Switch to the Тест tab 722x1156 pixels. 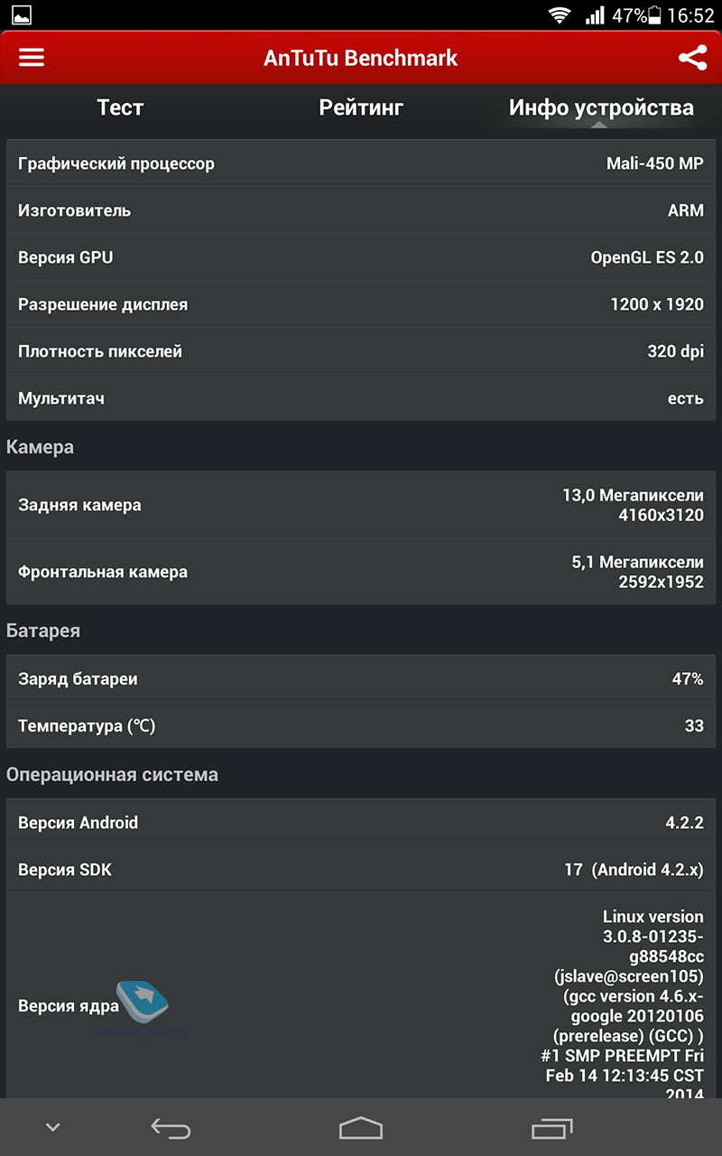point(120,108)
